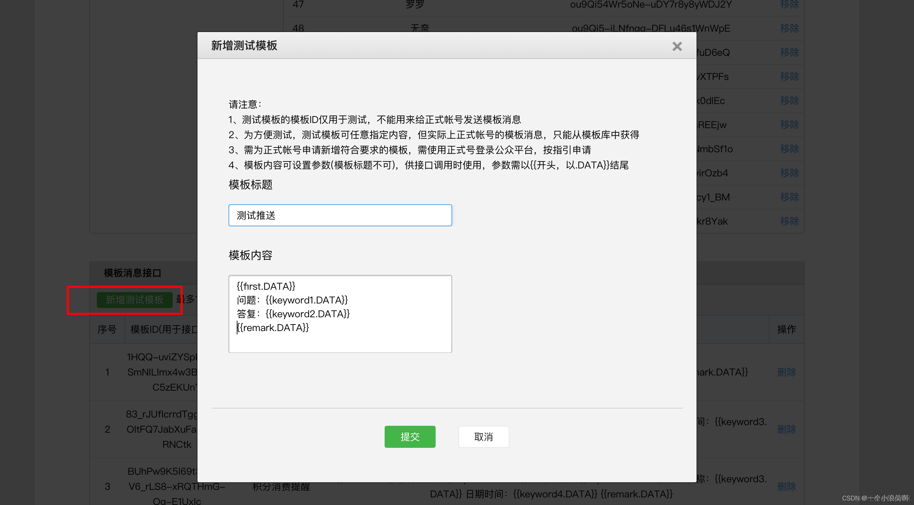This screenshot has height=505, width=914.
Task: Submit the new test template via 提交
Action: (410, 436)
